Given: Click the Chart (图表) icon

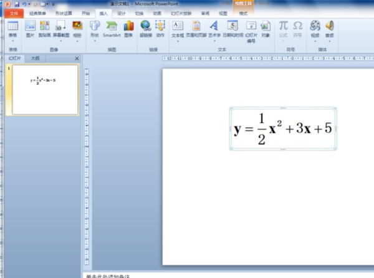Looking at the screenshot, I should [x=128, y=26].
